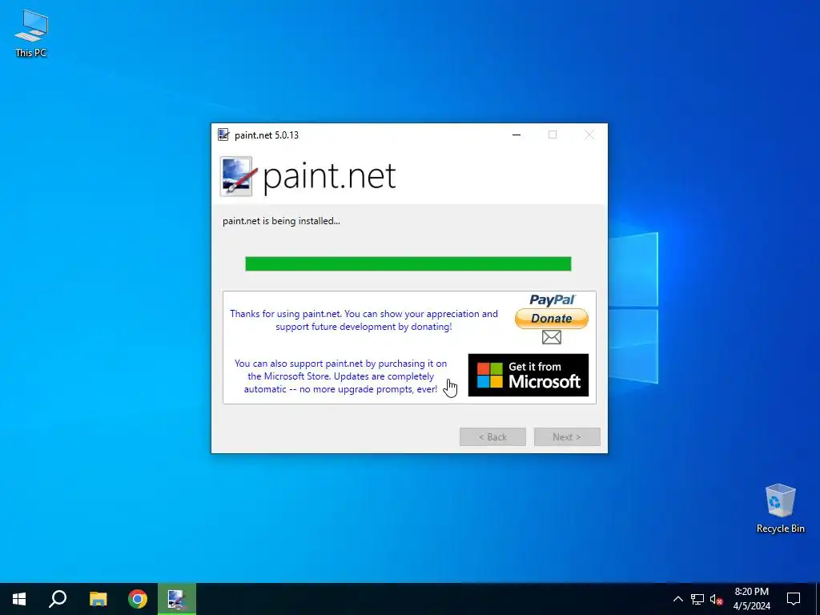
Task: Close the paint.net installer window
Action: click(589, 135)
